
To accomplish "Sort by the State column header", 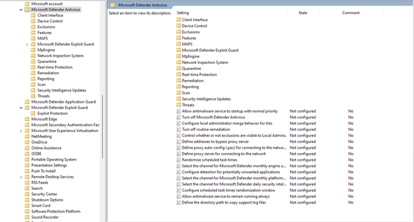I will point(303,13).
